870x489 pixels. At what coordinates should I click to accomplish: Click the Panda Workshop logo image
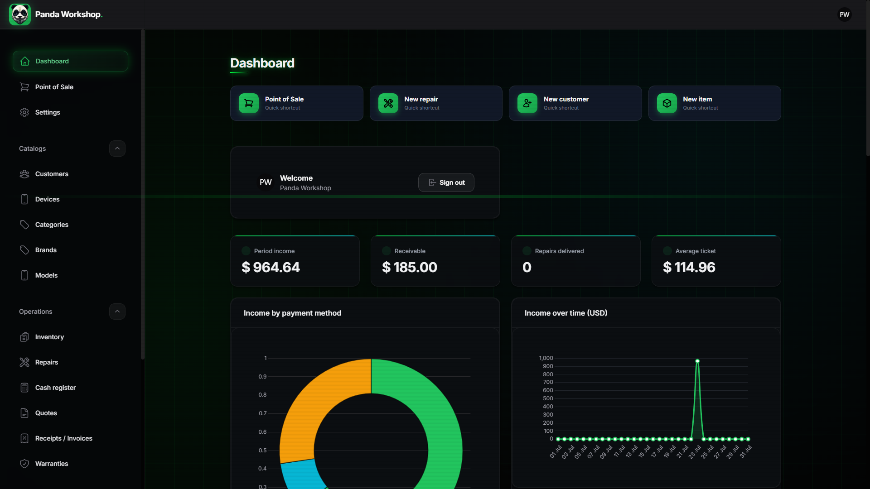(x=20, y=14)
